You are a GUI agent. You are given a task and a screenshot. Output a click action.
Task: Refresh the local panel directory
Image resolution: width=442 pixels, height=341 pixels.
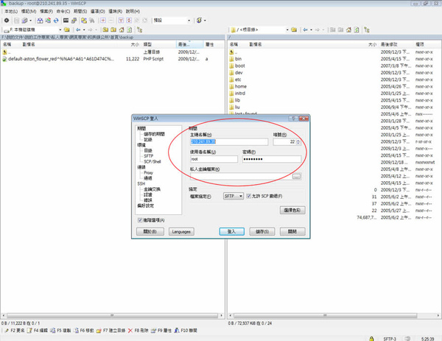click(x=130, y=29)
